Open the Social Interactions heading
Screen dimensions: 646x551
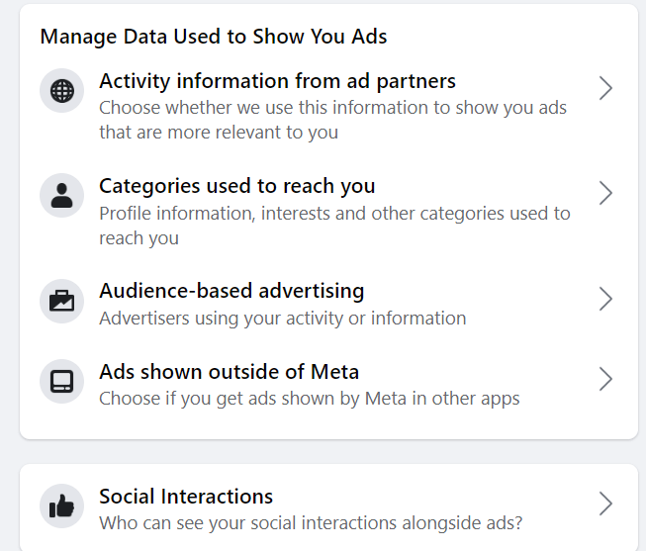point(186,497)
